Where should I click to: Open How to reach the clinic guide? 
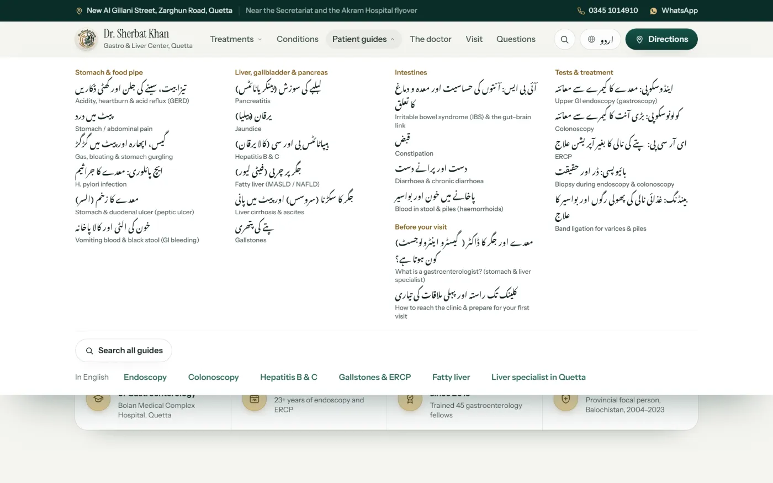(463, 304)
